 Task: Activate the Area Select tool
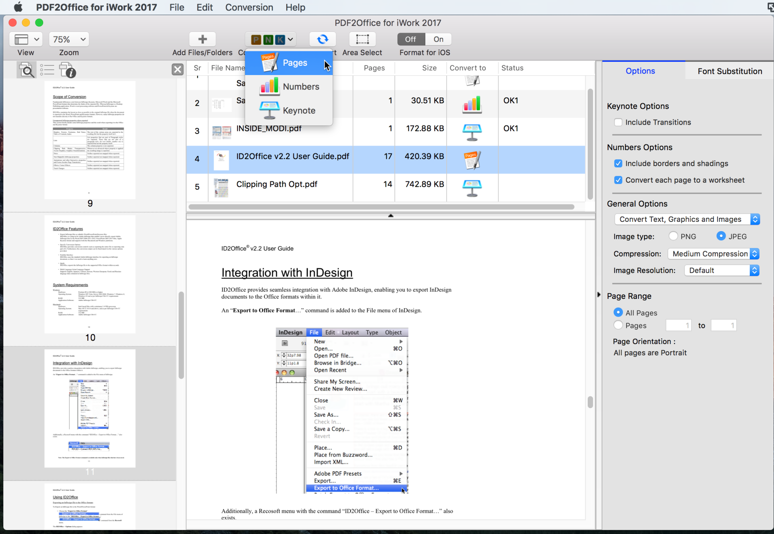coord(362,39)
